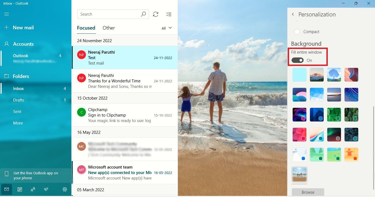Select the orange-blue canyon wave background
This screenshot has height=197, width=375.
tap(351, 75)
